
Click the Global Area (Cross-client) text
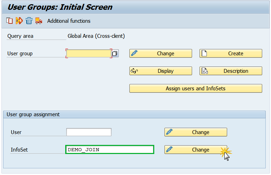(x=96, y=36)
